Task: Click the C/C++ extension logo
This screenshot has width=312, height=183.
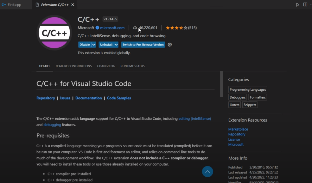Action: (x=54, y=33)
